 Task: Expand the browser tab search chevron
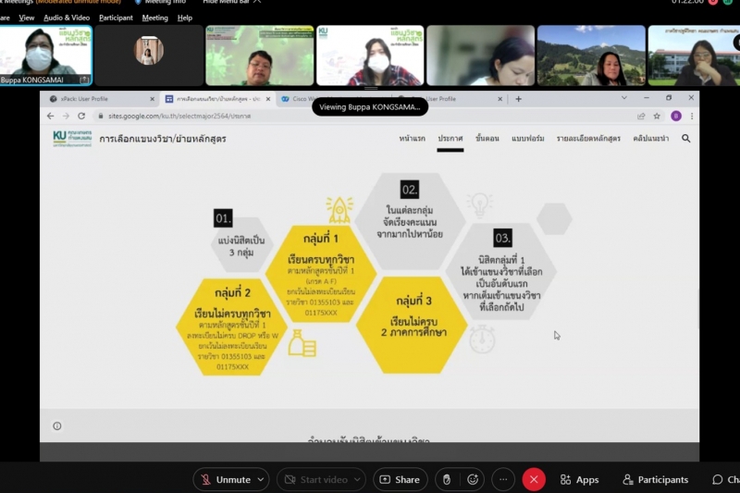pyautogui.click(x=624, y=98)
